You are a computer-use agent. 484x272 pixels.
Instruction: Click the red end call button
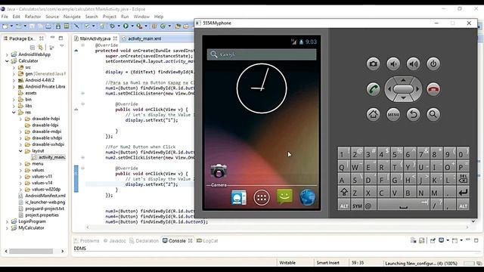coord(433,89)
